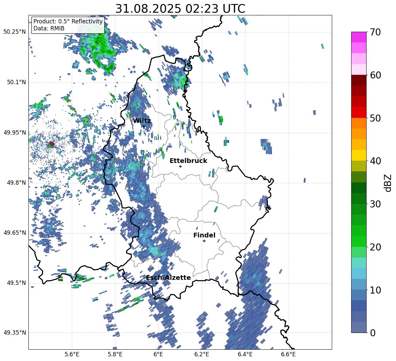The width and height of the screenshot is (396, 361).
Task: Click the 70 value on the colorbar
Action: tap(375, 32)
